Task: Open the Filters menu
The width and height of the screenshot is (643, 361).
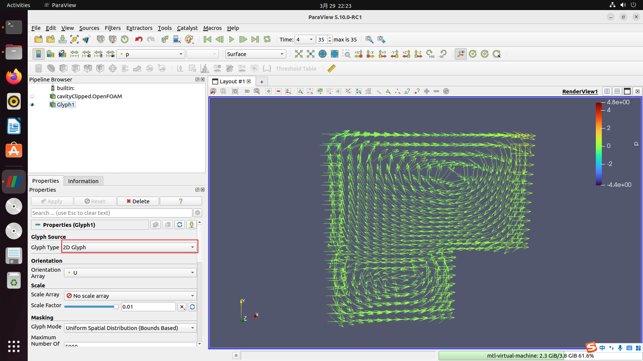Action: [x=113, y=28]
